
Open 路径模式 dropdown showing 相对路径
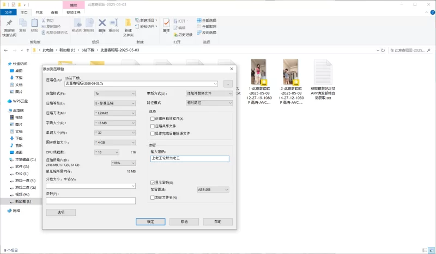point(209,103)
